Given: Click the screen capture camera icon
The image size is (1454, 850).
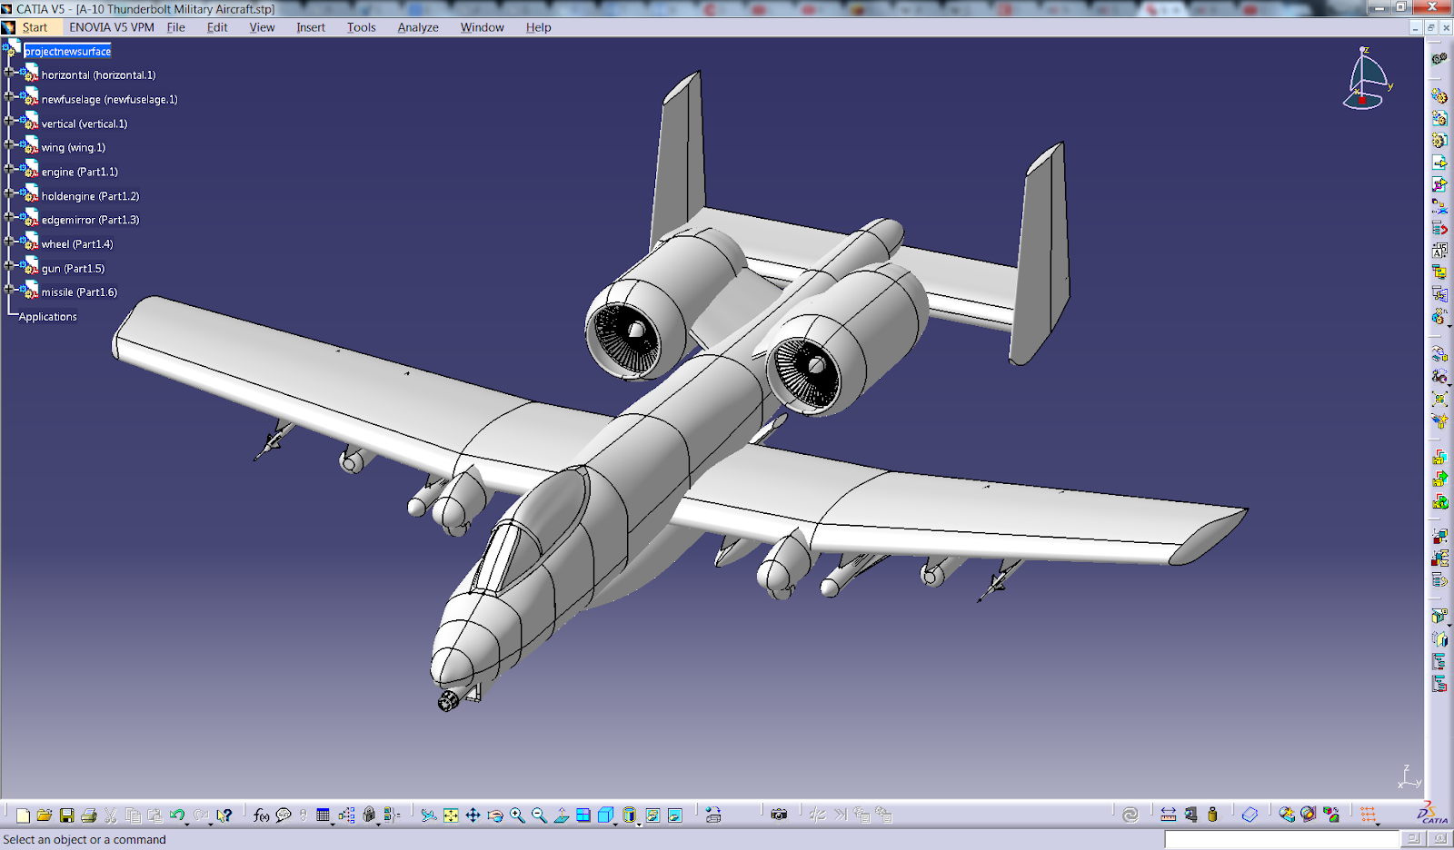Looking at the screenshot, I should pos(777,815).
